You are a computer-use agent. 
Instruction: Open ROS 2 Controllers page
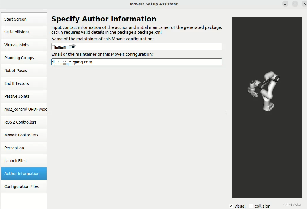coord(24,122)
